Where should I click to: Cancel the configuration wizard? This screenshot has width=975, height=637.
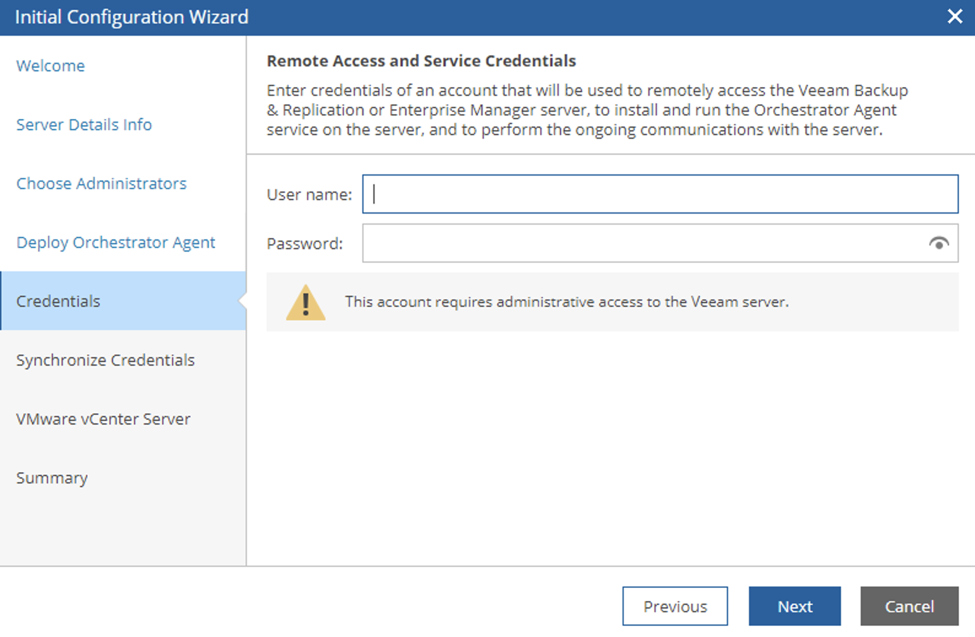tap(909, 606)
